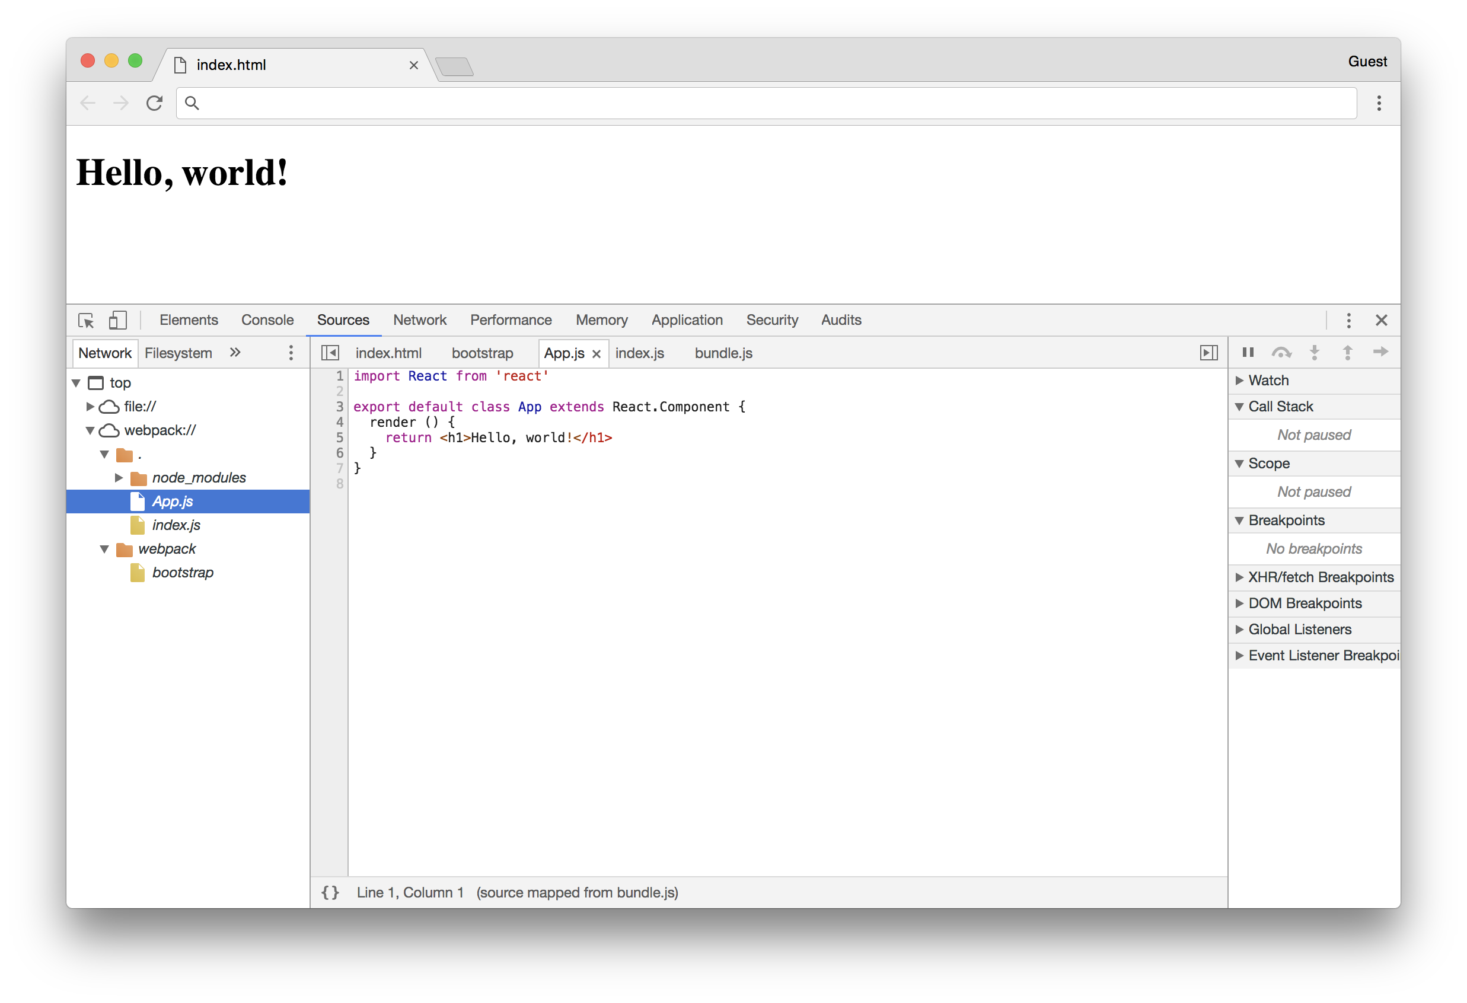Click line number 3 in gutter
The image size is (1467, 1003).
pyautogui.click(x=340, y=407)
